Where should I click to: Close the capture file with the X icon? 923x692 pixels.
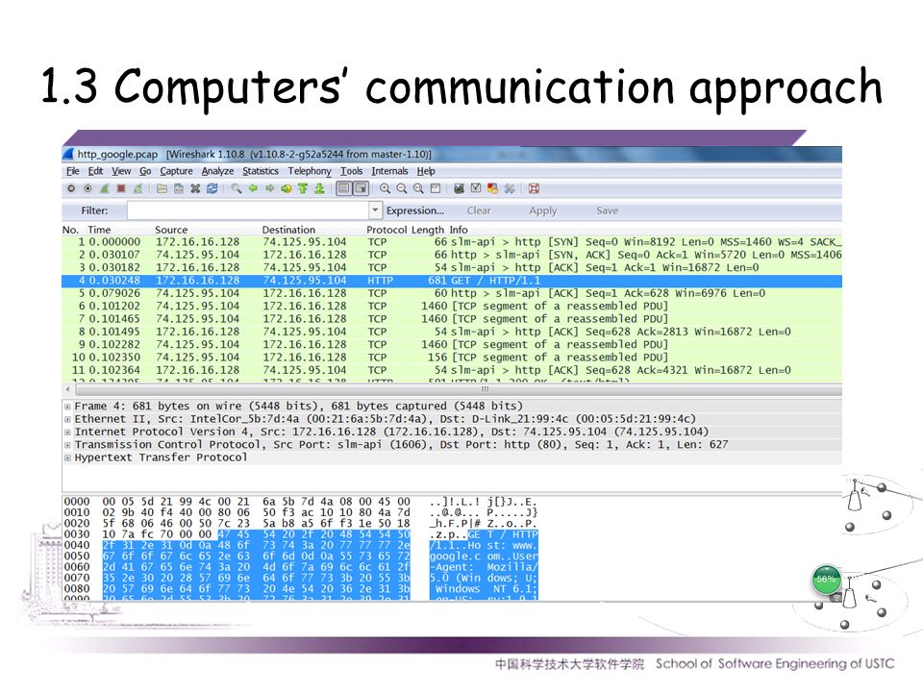tap(195, 188)
